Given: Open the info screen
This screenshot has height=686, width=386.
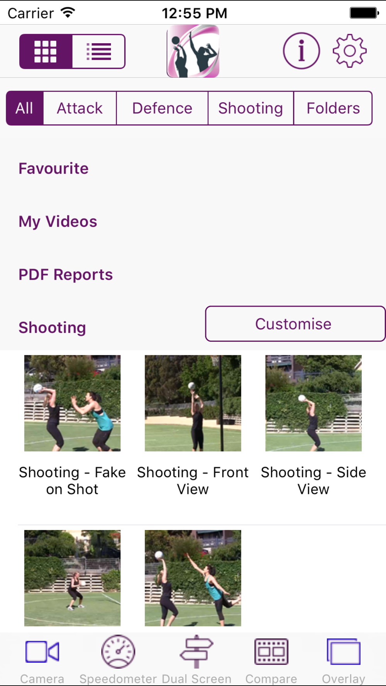Looking at the screenshot, I should pyautogui.click(x=301, y=51).
